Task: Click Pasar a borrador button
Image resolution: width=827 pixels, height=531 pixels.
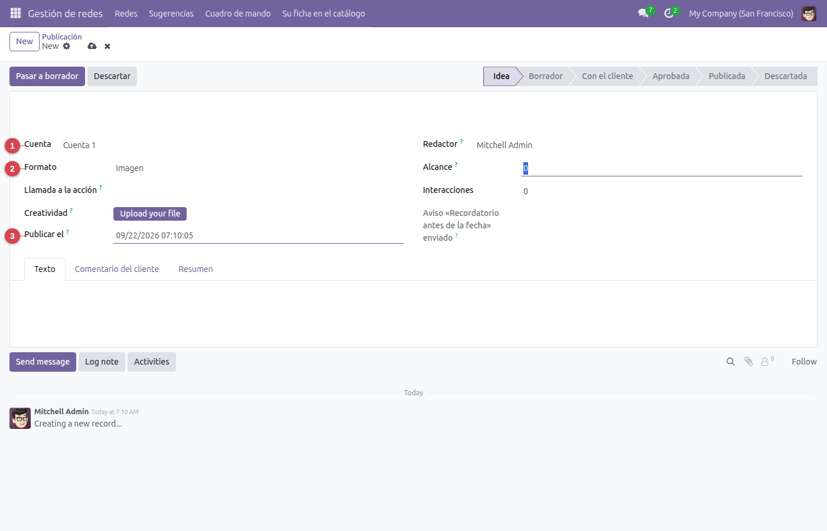Action: click(x=47, y=76)
